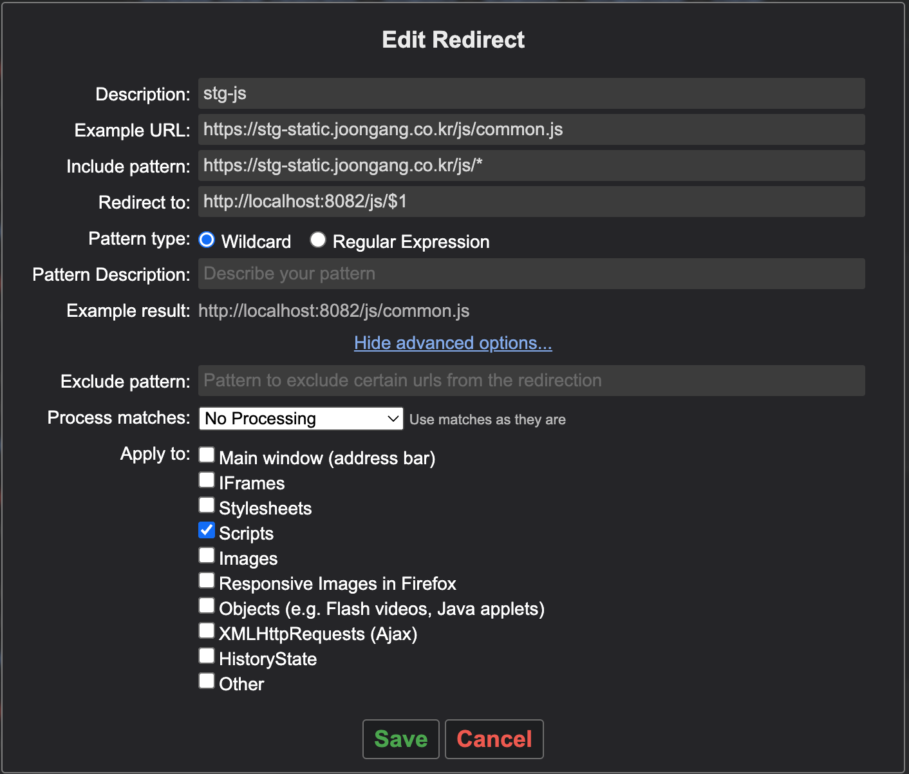
Task: Click the Pattern Description field
Action: click(530, 274)
